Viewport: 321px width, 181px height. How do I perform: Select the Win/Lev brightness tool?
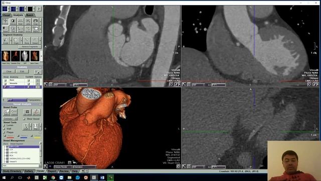[13, 21]
